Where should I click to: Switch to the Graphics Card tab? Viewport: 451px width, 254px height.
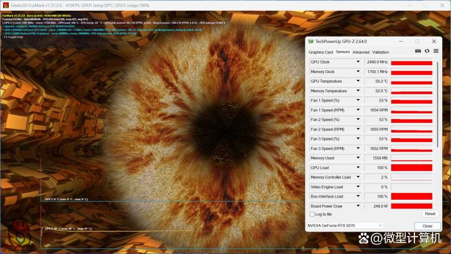(321, 52)
